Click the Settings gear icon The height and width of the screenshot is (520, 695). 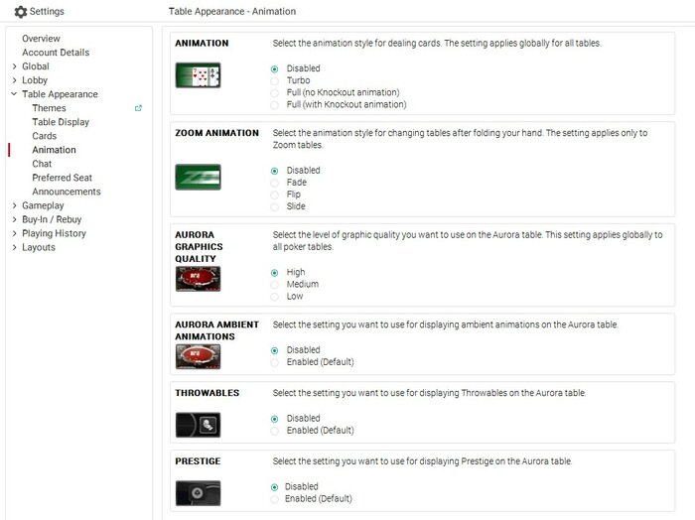pyautogui.click(x=21, y=12)
